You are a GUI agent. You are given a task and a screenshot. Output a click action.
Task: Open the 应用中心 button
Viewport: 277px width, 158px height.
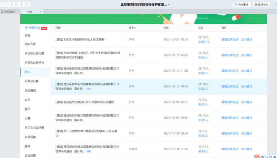261,5
